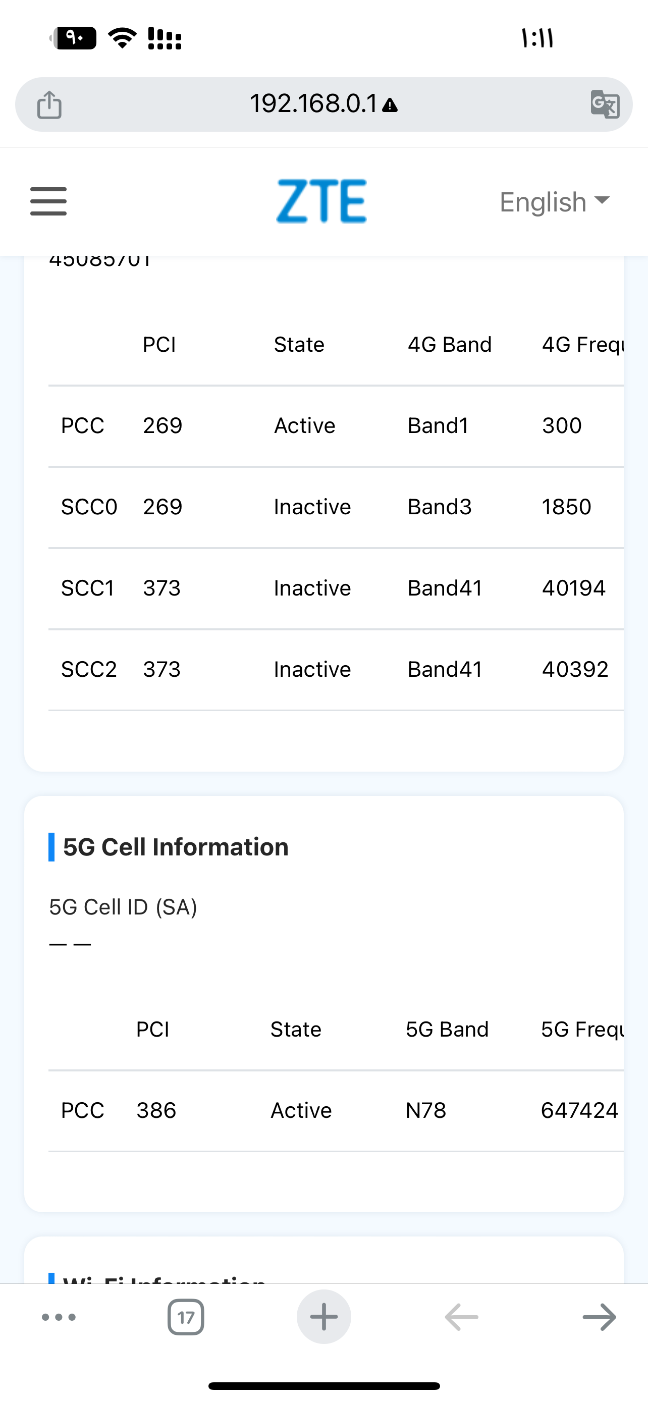648x1402 pixels.
Task: Tap the 5G Band column header
Action: coord(447,1029)
